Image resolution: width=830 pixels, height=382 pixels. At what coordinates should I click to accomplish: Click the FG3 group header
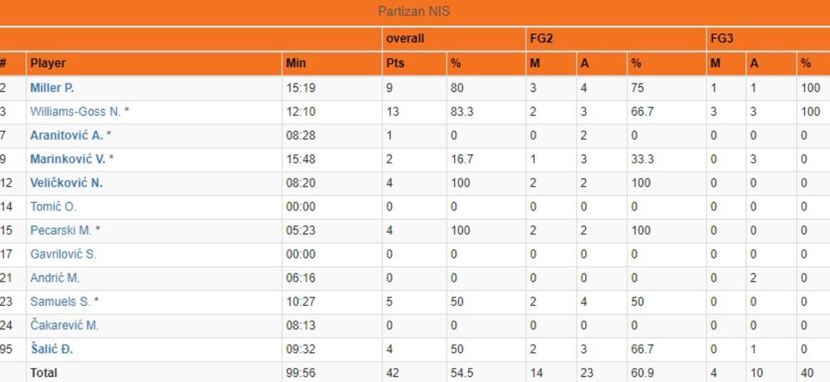click(x=722, y=39)
